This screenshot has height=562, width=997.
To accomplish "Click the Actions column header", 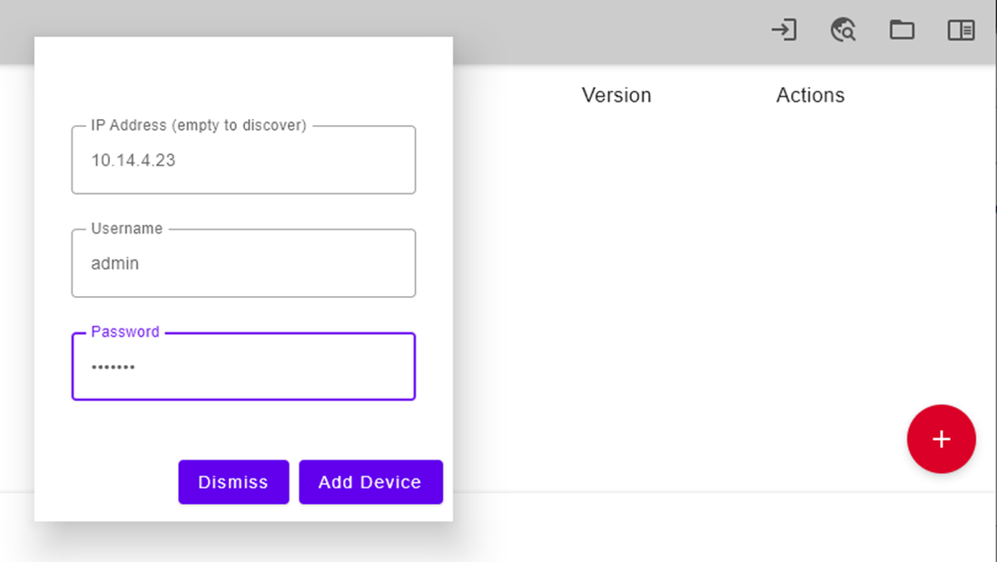I will point(810,95).
